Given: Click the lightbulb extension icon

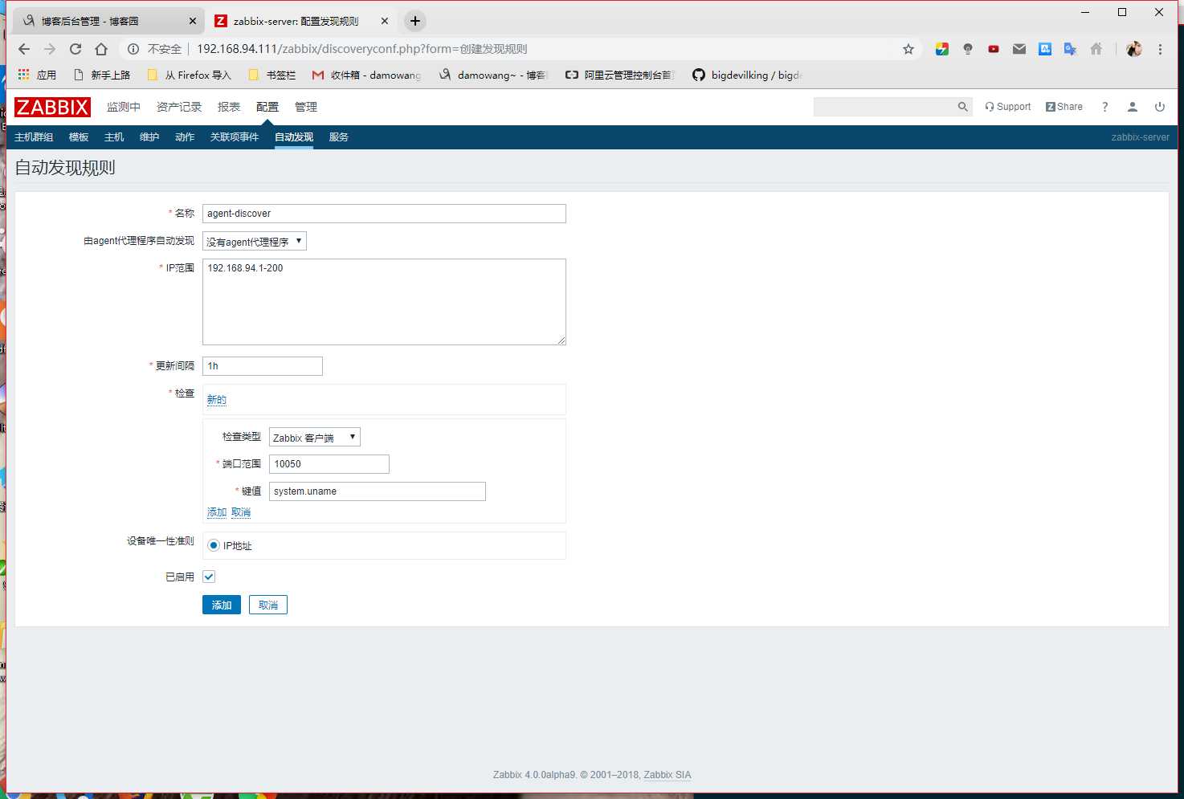Looking at the screenshot, I should 968,49.
